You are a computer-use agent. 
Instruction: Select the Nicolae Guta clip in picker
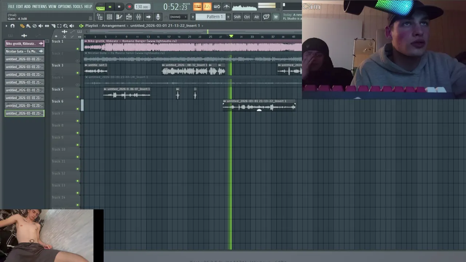[x=24, y=51]
